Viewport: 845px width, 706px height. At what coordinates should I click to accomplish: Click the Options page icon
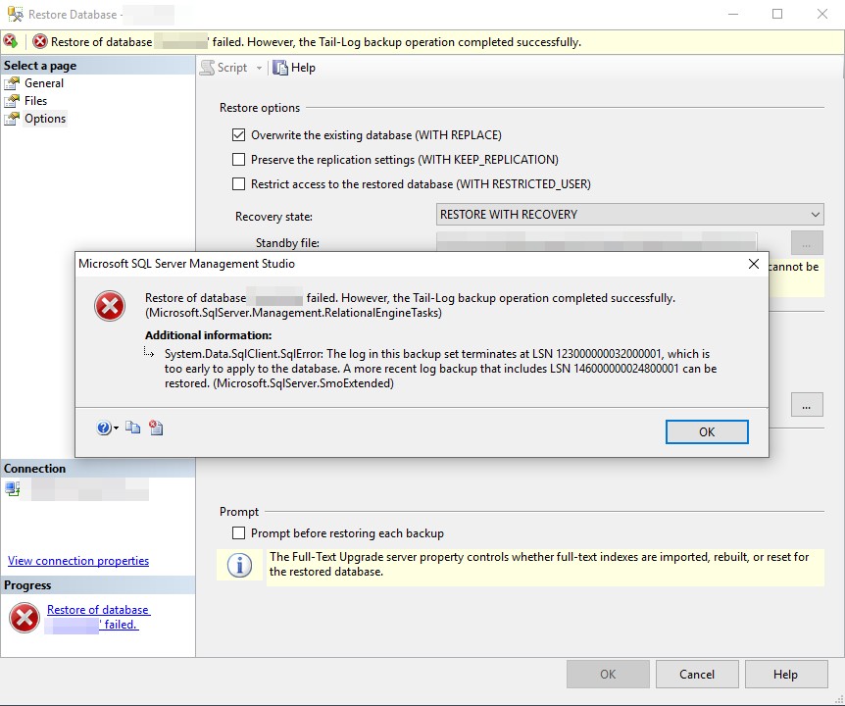tap(12, 119)
